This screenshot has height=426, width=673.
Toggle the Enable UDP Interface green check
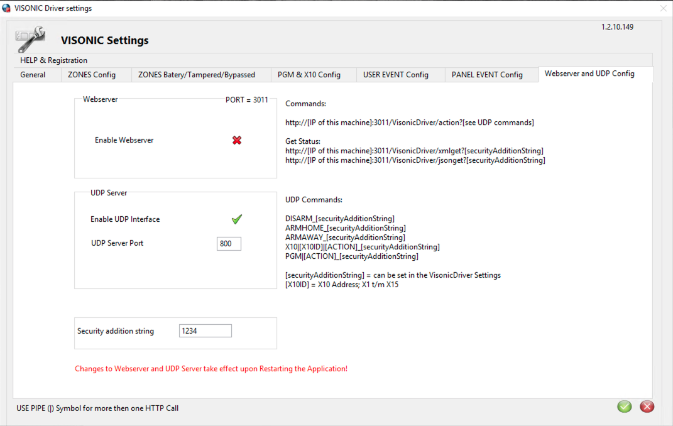coord(237,219)
